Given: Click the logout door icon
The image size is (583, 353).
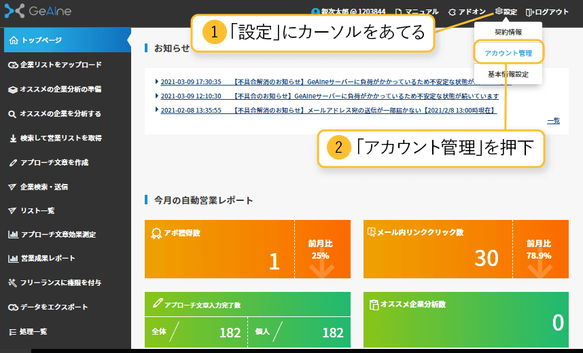Looking at the screenshot, I should click(x=530, y=12).
